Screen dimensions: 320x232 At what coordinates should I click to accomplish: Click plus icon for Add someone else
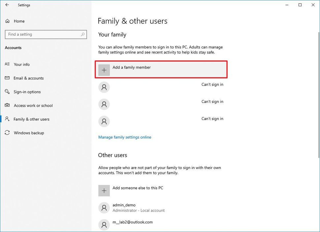tap(104, 191)
